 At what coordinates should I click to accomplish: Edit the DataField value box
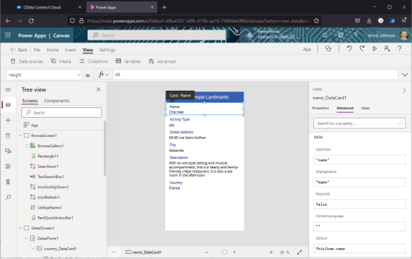tap(359, 160)
